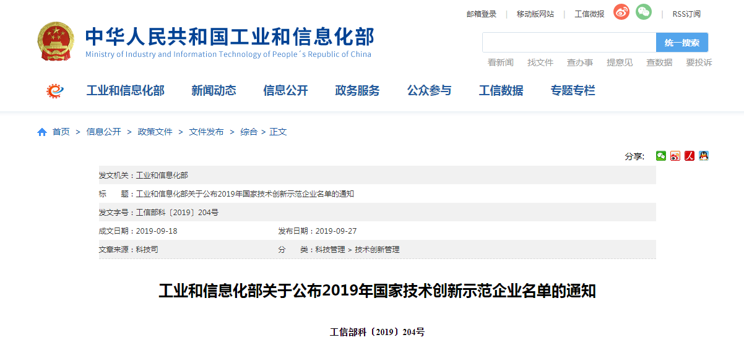This screenshot has height=353, width=744.
Task: Click the Weibo icon in top bar
Action: pyautogui.click(x=621, y=12)
